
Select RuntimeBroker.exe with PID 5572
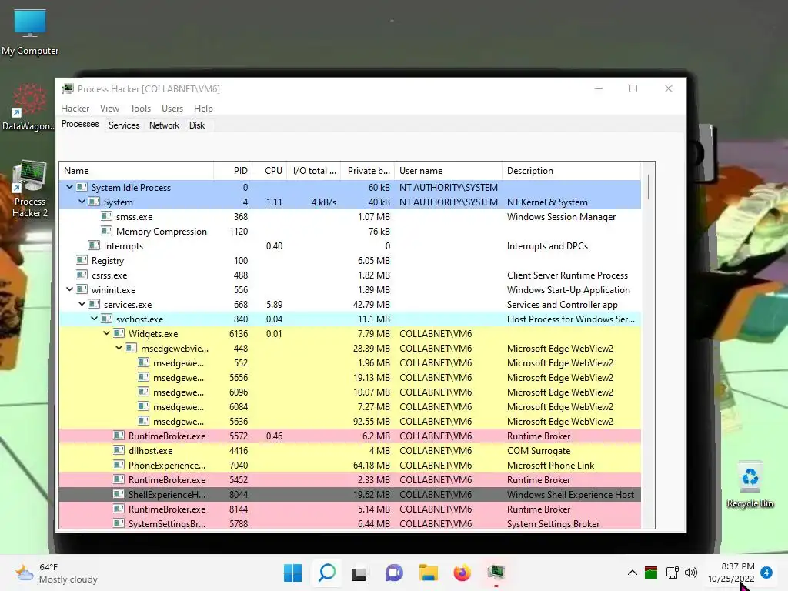350,436
